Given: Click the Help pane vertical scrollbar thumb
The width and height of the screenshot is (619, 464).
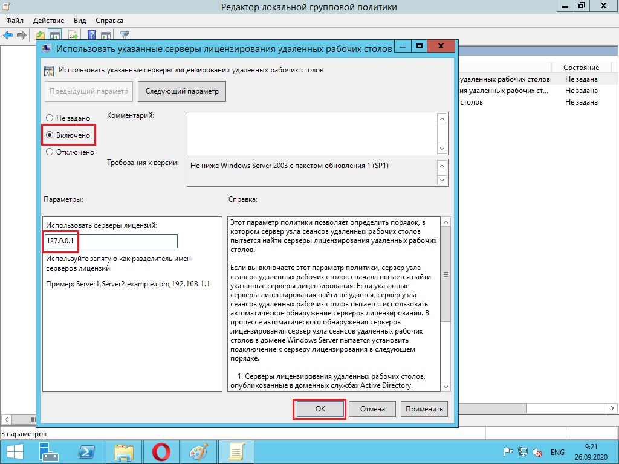Looking at the screenshot, I should [446, 274].
